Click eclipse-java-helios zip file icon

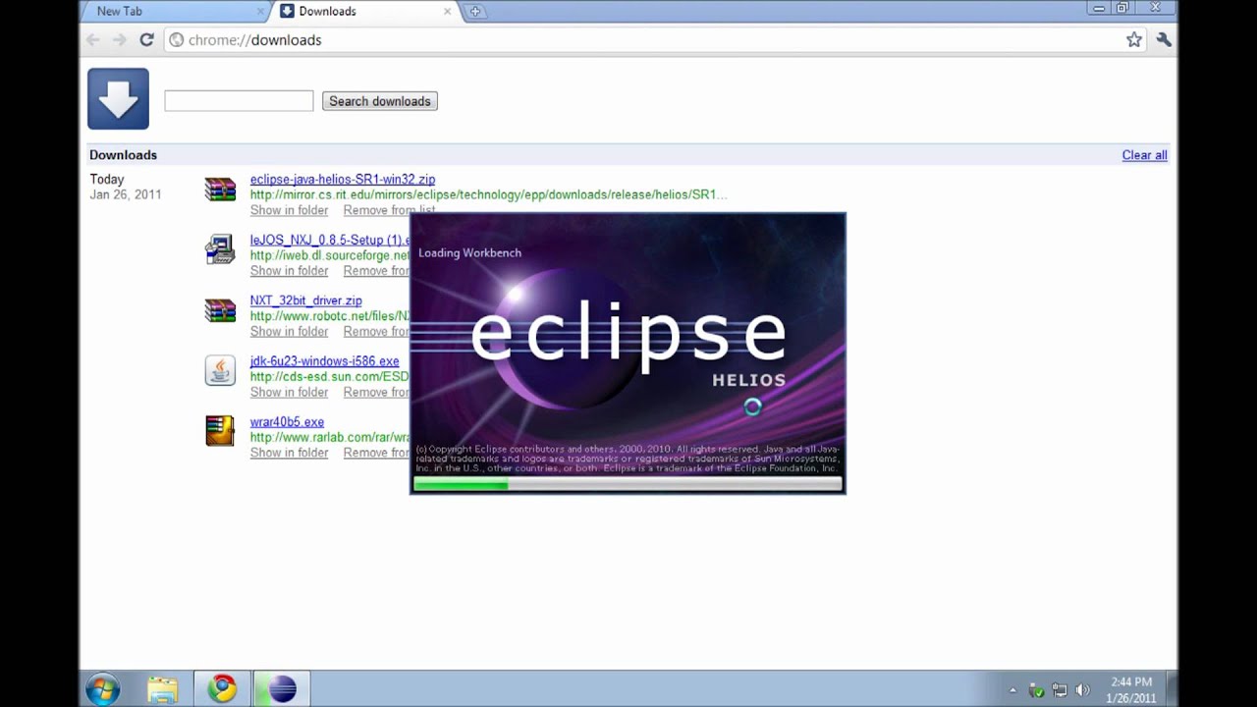tap(220, 189)
